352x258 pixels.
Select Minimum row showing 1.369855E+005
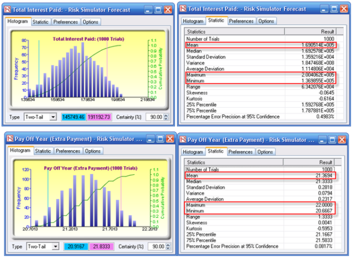pyautogui.click(x=260, y=81)
